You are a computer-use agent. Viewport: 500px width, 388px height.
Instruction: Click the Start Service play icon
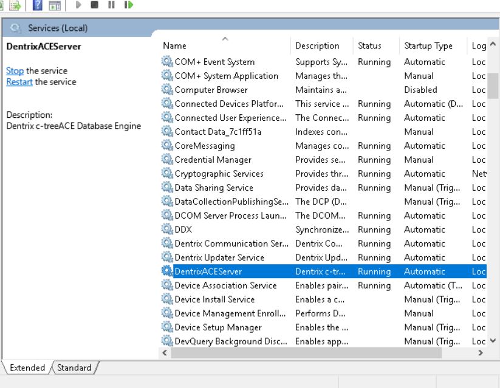(78, 5)
